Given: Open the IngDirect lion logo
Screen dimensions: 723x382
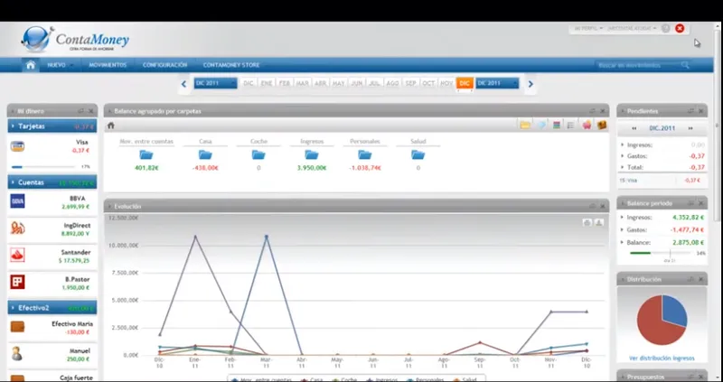Looking at the screenshot, I should tap(17, 228).
